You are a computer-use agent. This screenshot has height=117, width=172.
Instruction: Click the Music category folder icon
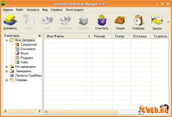(17, 53)
